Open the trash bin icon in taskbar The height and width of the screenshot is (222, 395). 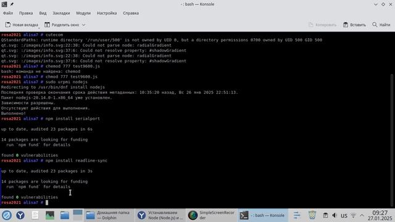coord(312,215)
